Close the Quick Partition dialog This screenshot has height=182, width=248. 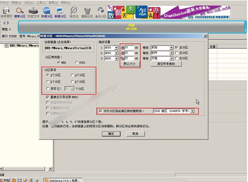(205, 36)
